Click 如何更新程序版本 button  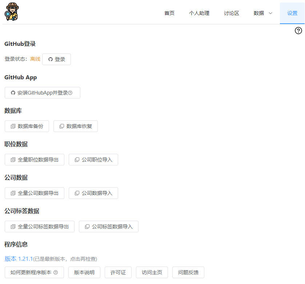coord(34,272)
